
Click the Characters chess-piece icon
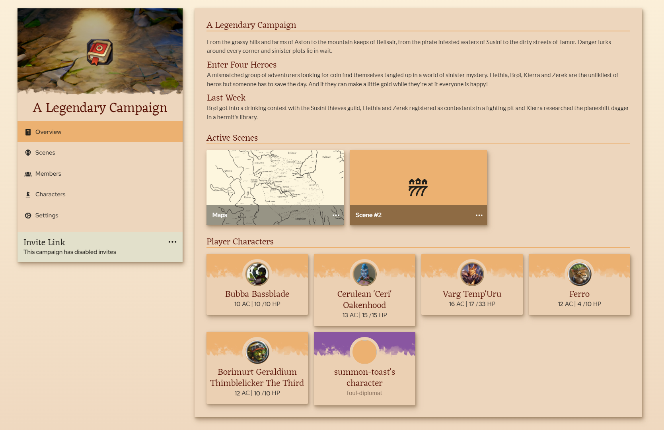28,195
